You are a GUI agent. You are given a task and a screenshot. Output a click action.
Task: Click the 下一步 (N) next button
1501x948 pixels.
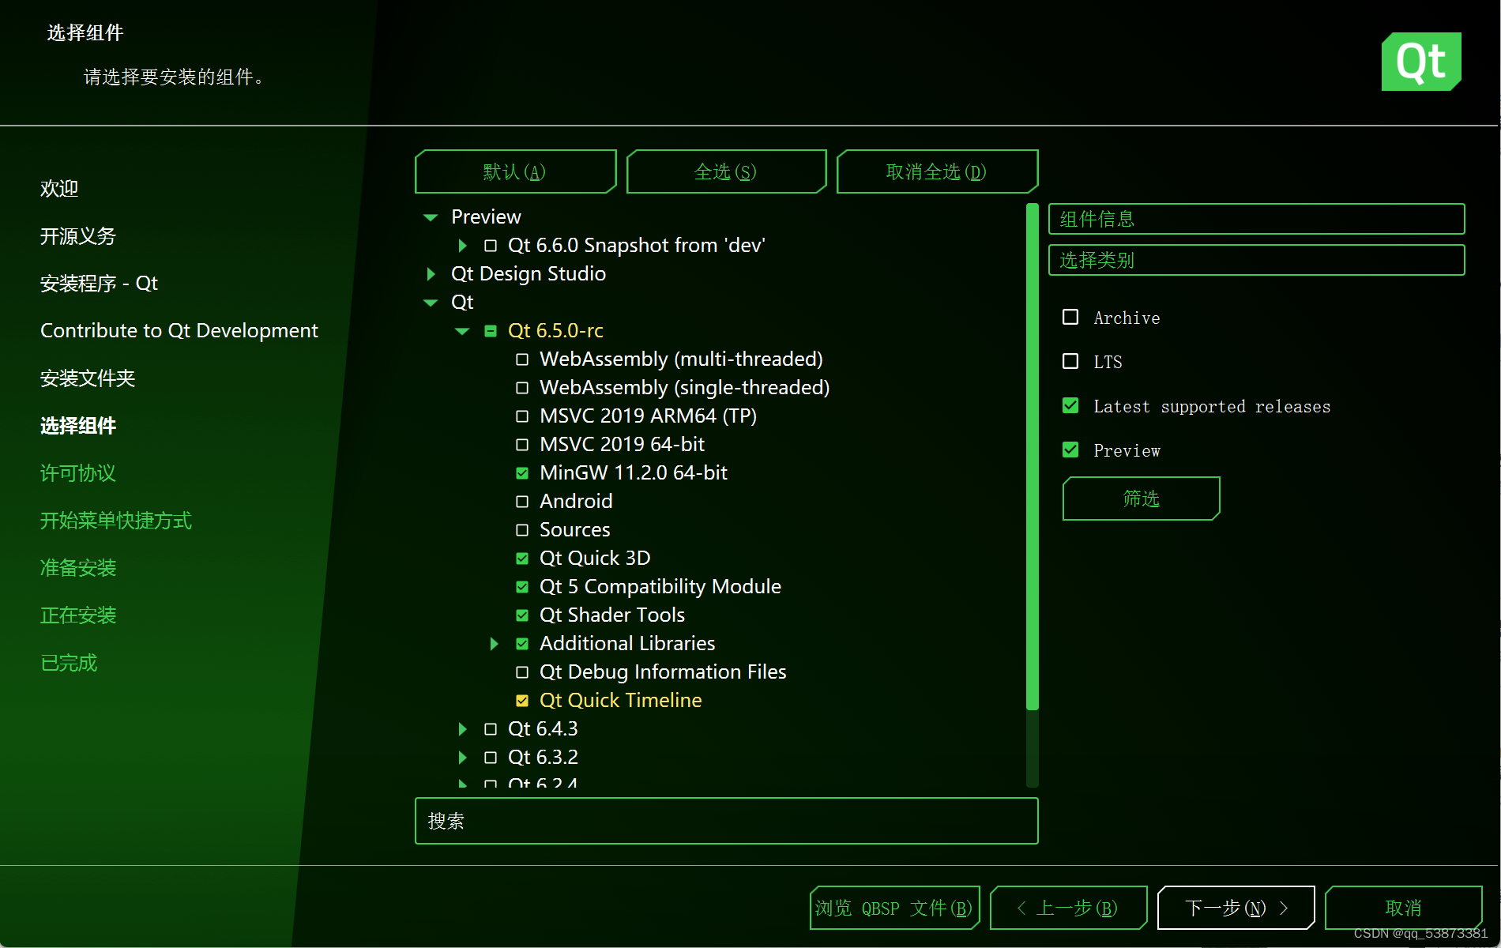[x=1236, y=908]
